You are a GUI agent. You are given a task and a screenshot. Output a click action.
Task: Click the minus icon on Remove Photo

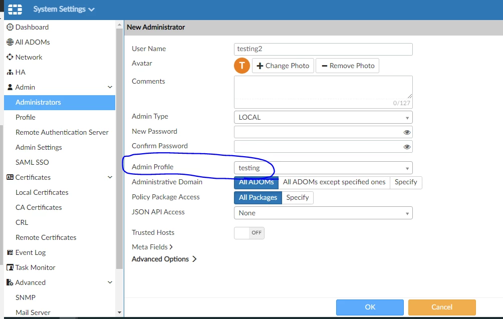[324, 66]
